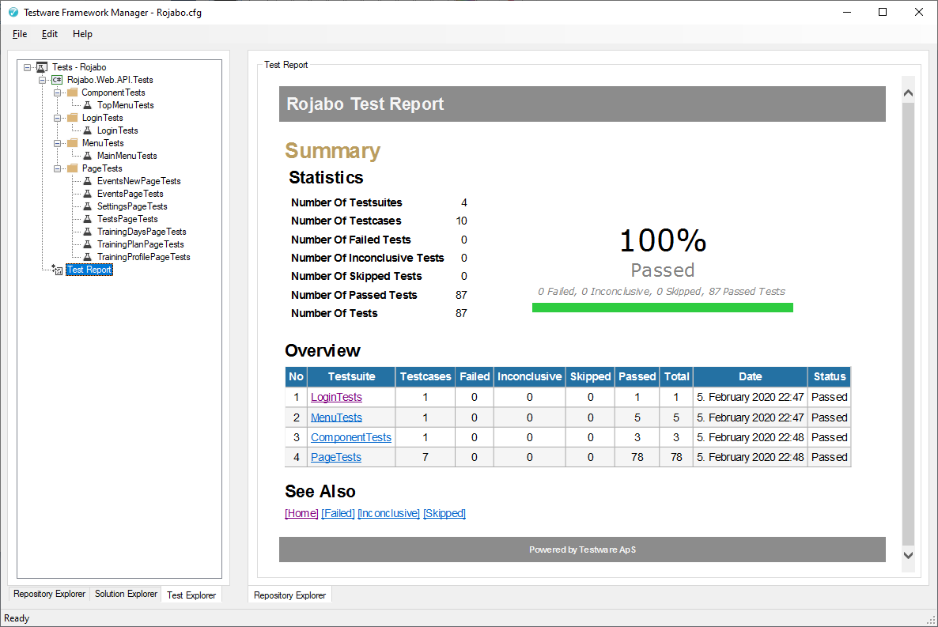Open the PageTests link in Overview table
This screenshot has height=627, width=938.
coord(335,457)
